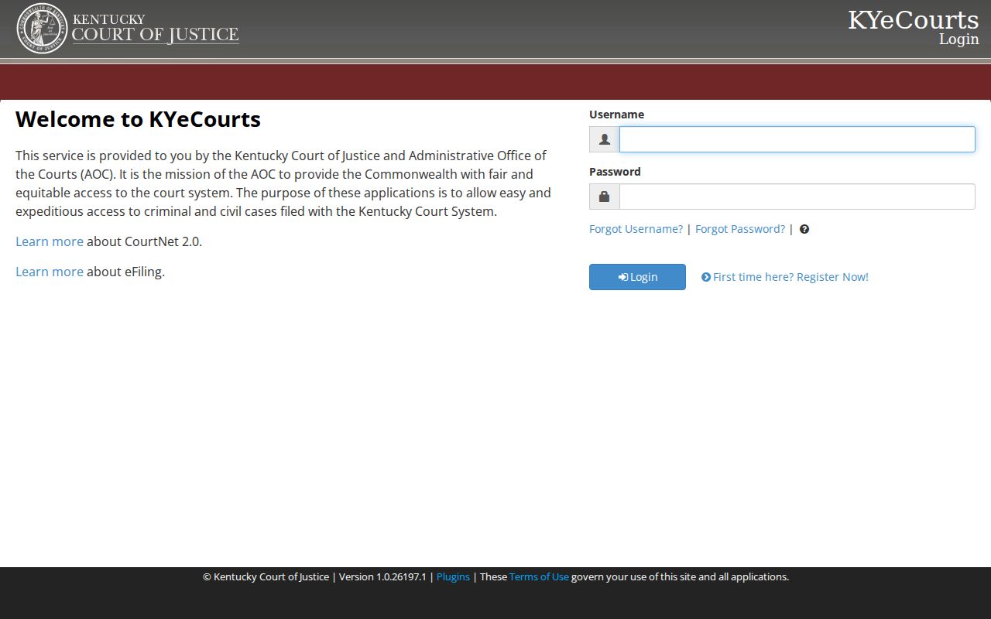Click the Version 1.0.26197.1 footer text

point(382,576)
